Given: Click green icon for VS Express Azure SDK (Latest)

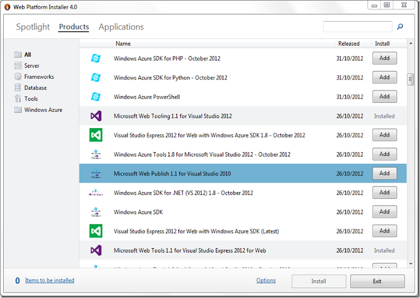Looking at the screenshot, I should click(96, 231).
